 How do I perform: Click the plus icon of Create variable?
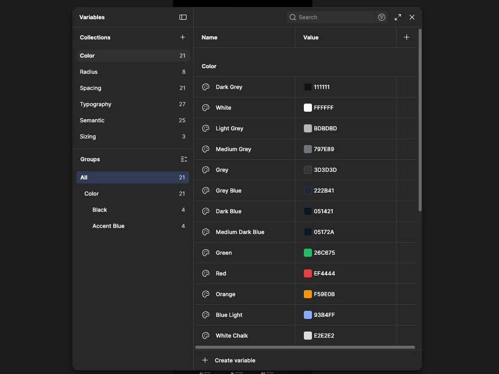(205, 360)
